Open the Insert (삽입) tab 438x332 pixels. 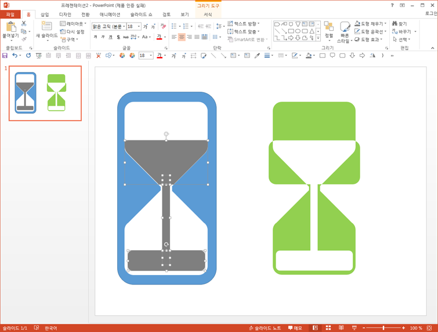click(x=45, y=15)
